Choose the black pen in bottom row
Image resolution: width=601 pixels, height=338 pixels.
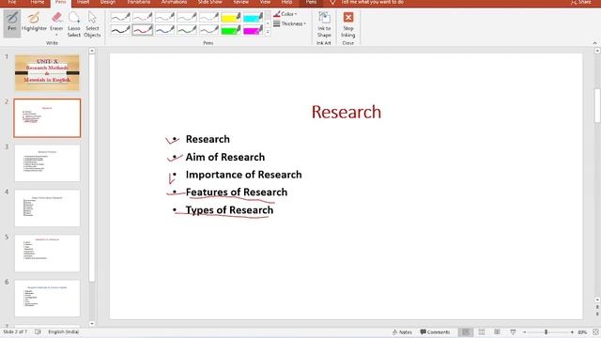[x=120, y=30]
